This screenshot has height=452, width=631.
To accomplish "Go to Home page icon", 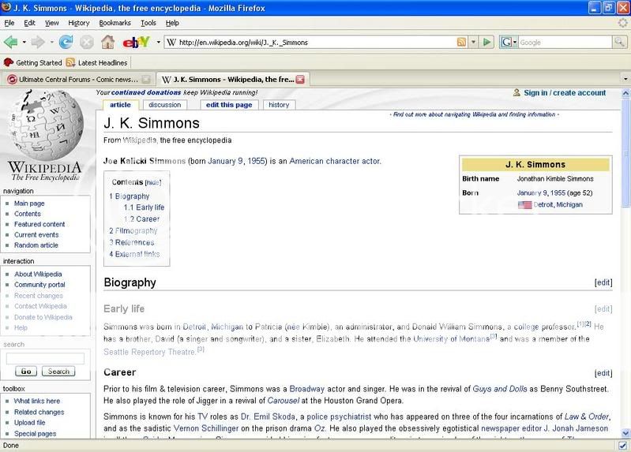I will tap(107, 42).
